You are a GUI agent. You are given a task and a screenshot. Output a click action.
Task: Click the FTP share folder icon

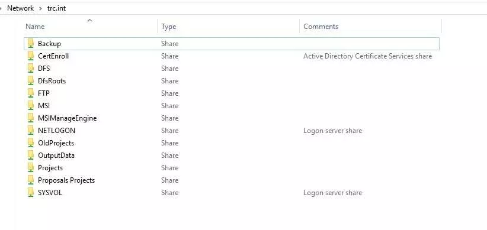(x=31, y=93)
